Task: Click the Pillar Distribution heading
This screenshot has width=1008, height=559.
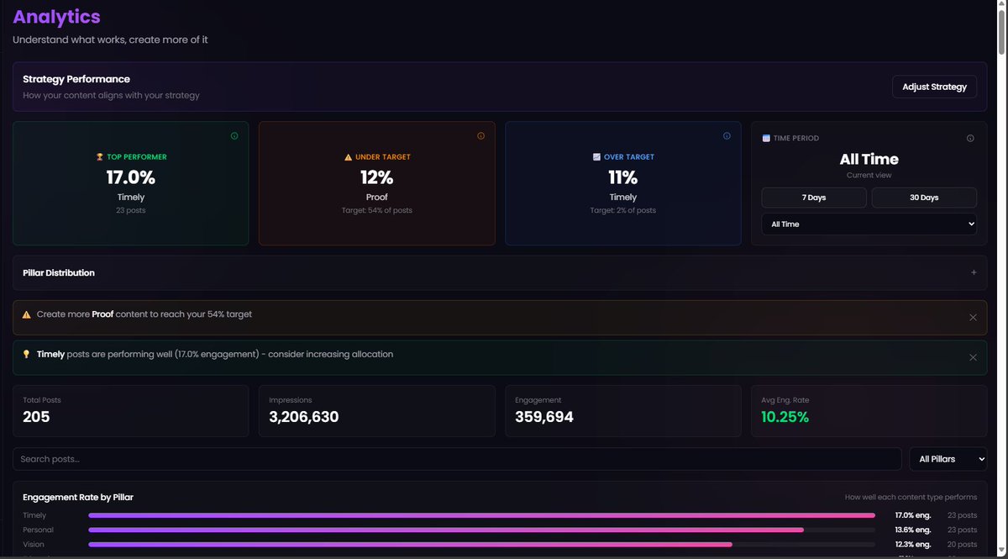Action: tap(59, 272)
